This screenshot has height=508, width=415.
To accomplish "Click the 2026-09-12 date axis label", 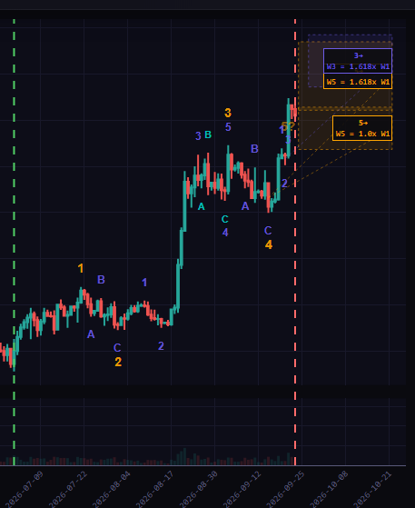I will [242, 489].
